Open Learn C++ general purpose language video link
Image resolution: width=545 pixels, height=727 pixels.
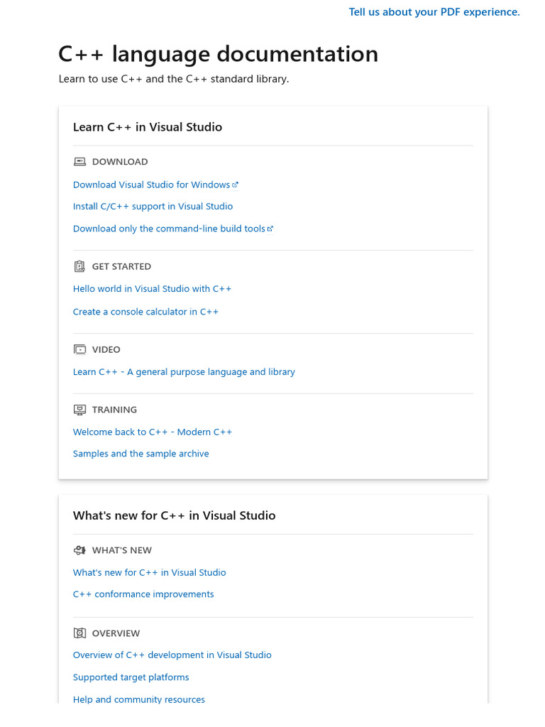(184, 372)
